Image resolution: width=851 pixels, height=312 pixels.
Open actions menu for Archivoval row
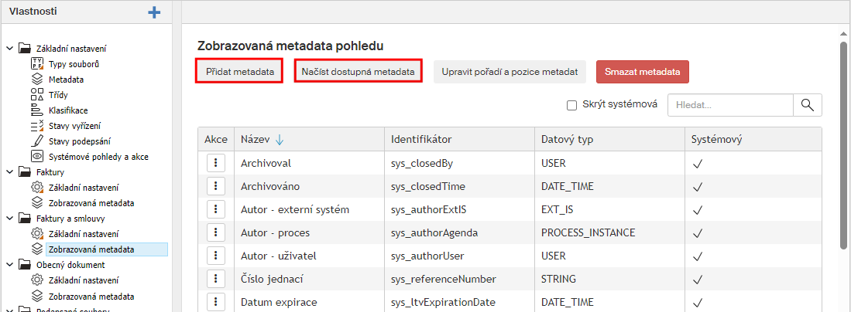pyautogui.click(x=217, y=164)
